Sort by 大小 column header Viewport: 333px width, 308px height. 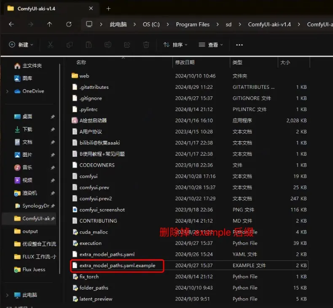[285, 62]
